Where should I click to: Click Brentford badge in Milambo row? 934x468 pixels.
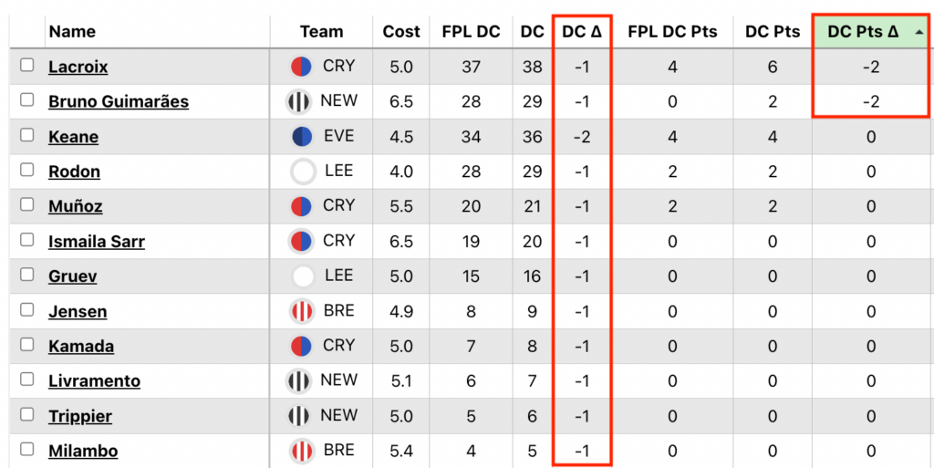[x=301, y=451]
